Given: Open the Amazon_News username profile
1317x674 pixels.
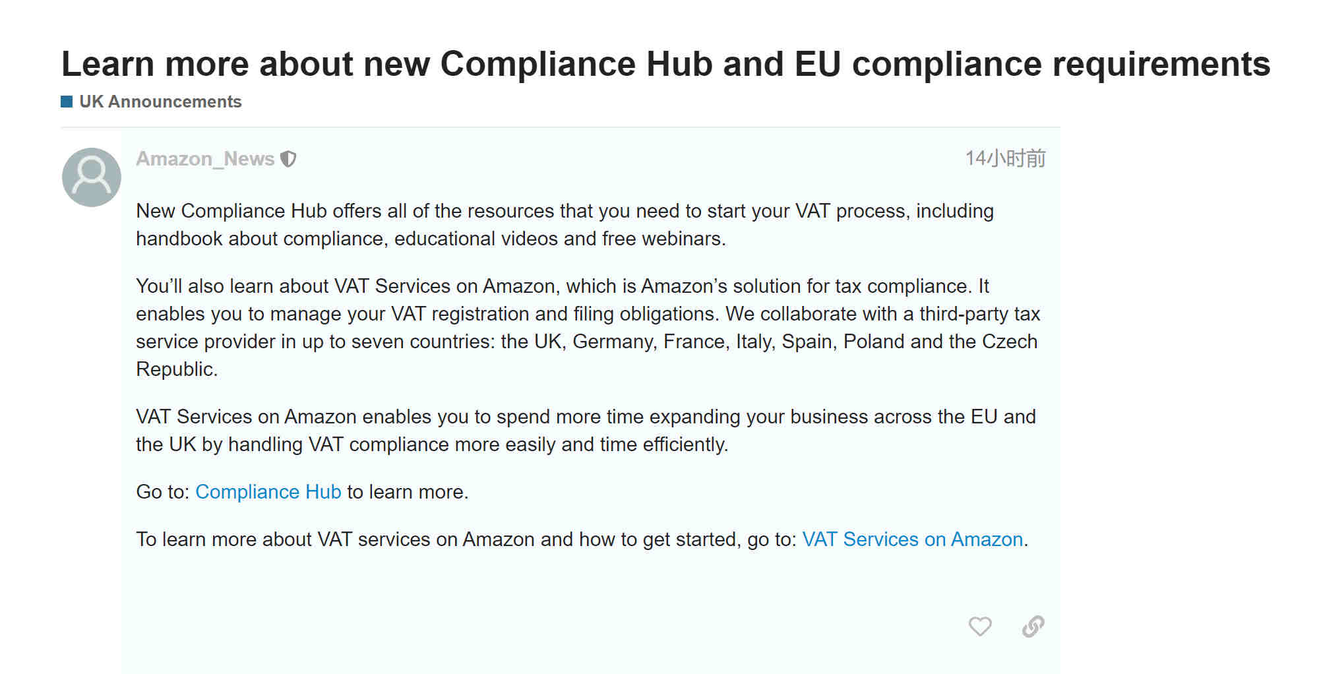Looking at the screenshot, I should (205, 159).
